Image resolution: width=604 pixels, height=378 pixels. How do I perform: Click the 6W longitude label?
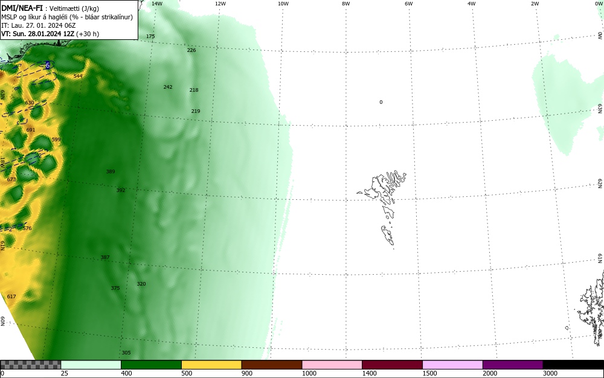[409, 4]
